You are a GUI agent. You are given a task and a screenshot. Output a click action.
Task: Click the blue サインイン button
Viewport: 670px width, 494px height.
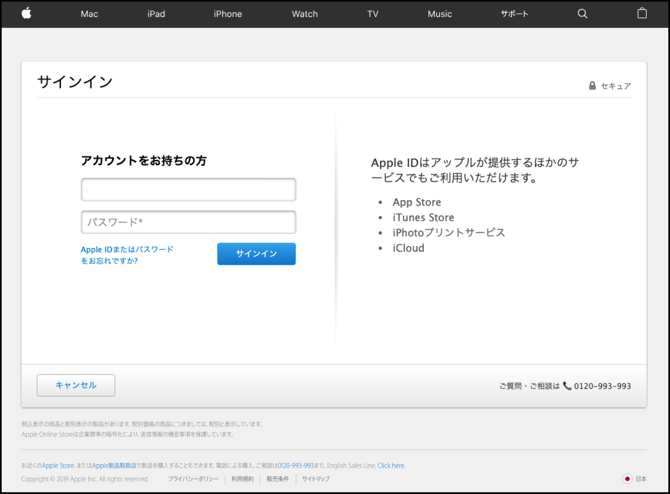(x=256, y=254)
